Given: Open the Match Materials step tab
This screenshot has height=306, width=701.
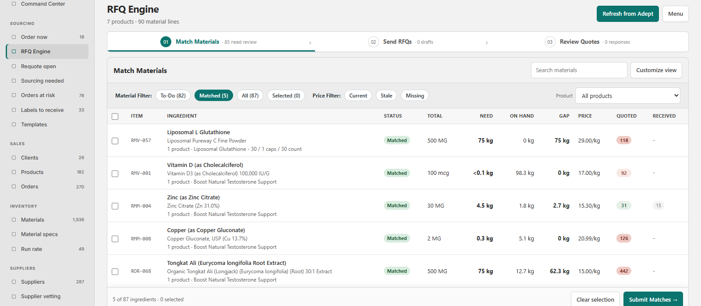Looking at the screenshot, I should point(211,42).
